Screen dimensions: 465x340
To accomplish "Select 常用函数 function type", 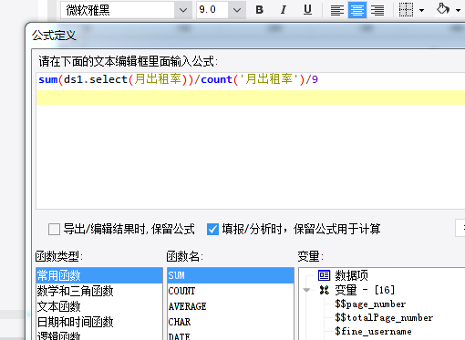I will (99, 275).
